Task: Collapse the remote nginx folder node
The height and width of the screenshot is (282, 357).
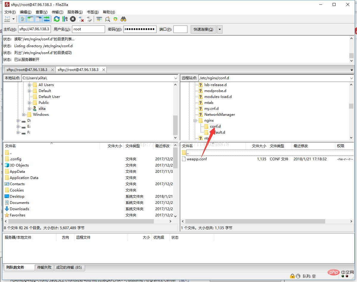Action: (x=195, y=121)
